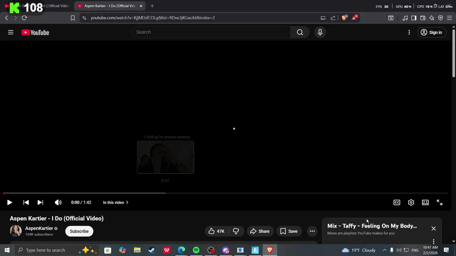Open Brave Wallet
The image size is (456, 256).
pyautogui.click(x=423, y=18)
